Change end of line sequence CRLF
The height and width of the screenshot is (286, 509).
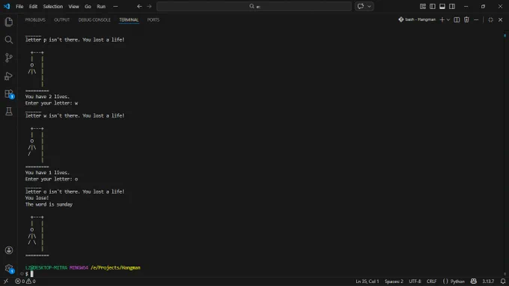tap(431, 282)
